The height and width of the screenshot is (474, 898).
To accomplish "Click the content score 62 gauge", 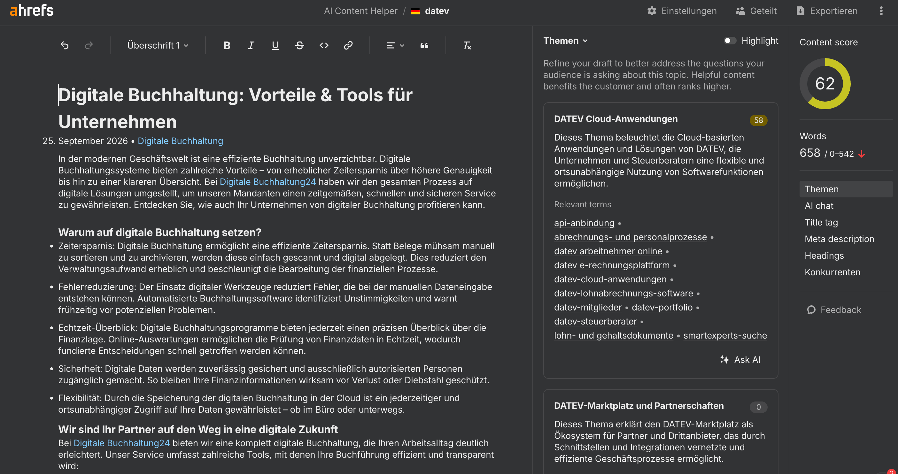I will coord(825,84).
